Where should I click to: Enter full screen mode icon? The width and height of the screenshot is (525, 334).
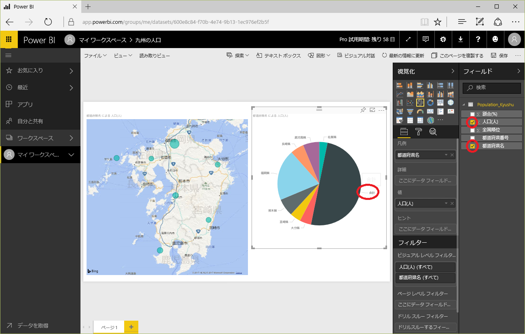pos(408,39)
